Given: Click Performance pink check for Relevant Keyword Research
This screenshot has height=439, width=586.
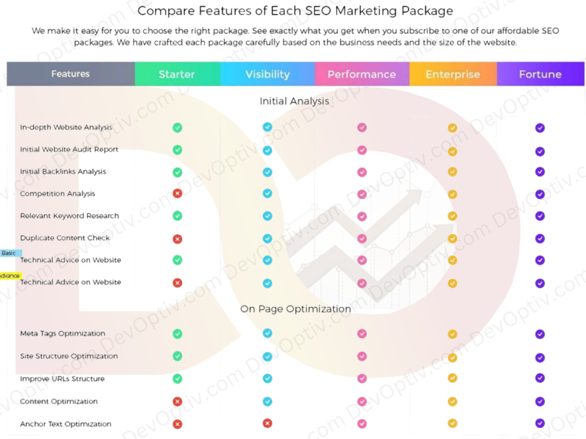Looking at the screenshot, I should point(362,217).
